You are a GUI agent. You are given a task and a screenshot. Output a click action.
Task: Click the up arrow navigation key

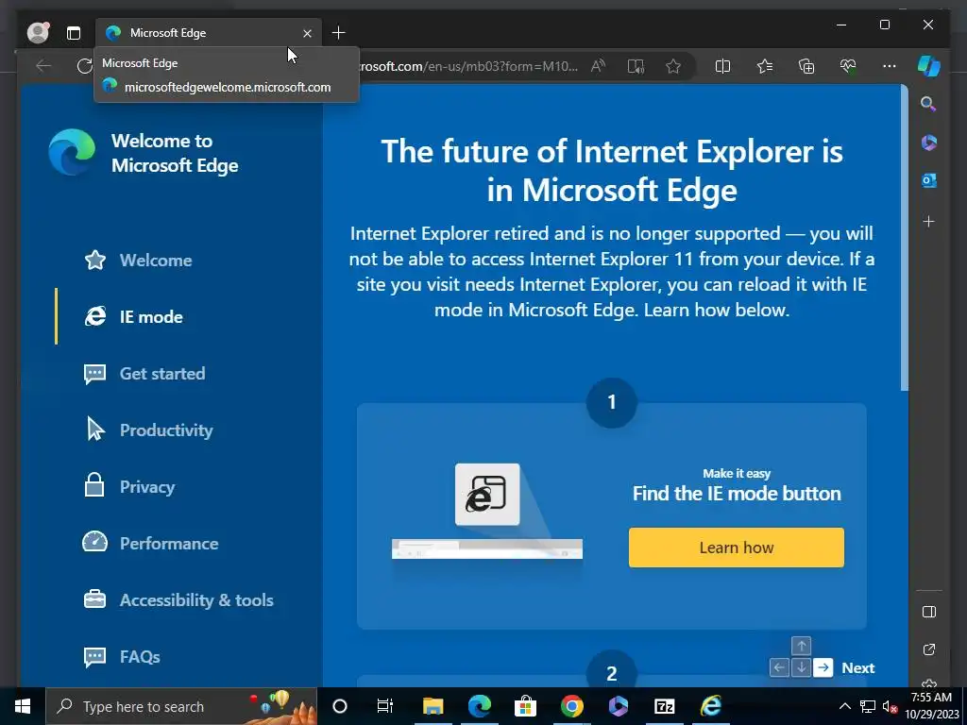pos(801,646)
